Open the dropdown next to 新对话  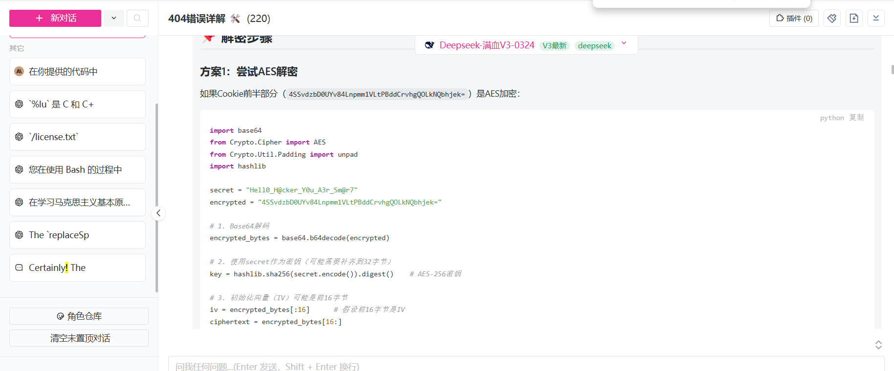coord(113,18)
